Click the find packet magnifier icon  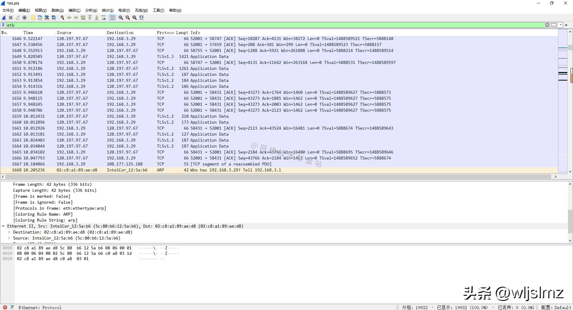pos(62,18)
